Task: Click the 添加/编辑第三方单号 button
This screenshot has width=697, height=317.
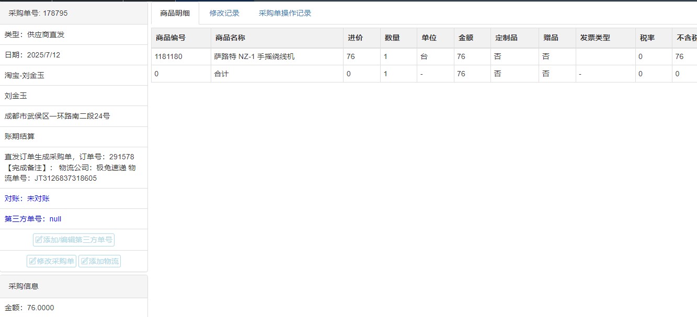Action: 74,240
